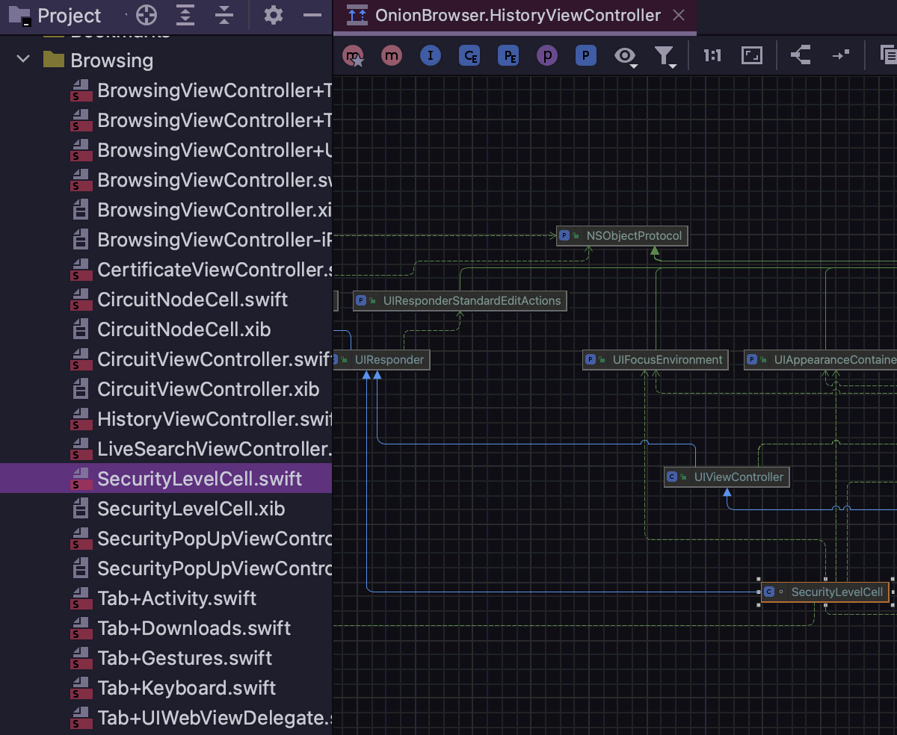Select UIAppearanceContainer node in diagram
This screenshot has height=735, width=897.
tap(821, 359)
